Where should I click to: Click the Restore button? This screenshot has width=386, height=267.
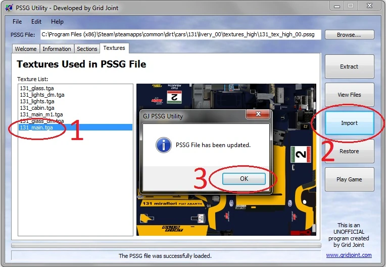tap(349, 151)
